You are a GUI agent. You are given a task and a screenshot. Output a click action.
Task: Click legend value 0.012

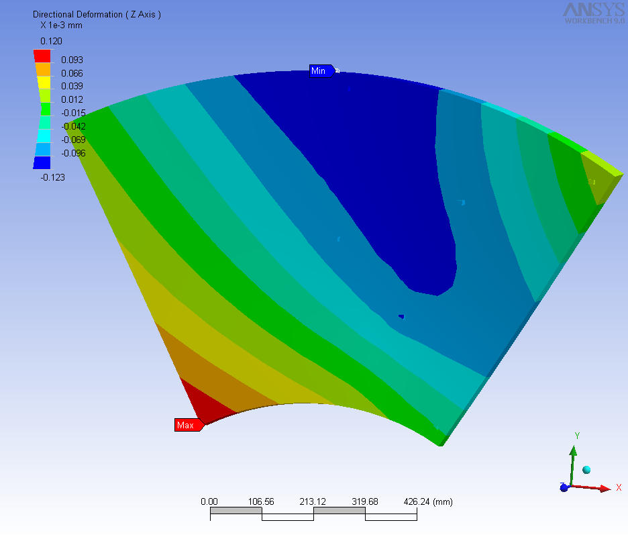coord(72,99)
